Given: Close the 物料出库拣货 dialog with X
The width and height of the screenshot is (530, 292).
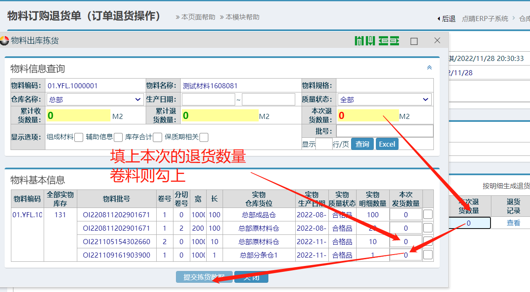Looking at the screenshot, I should pyautogui.click(x=437, y=40).
